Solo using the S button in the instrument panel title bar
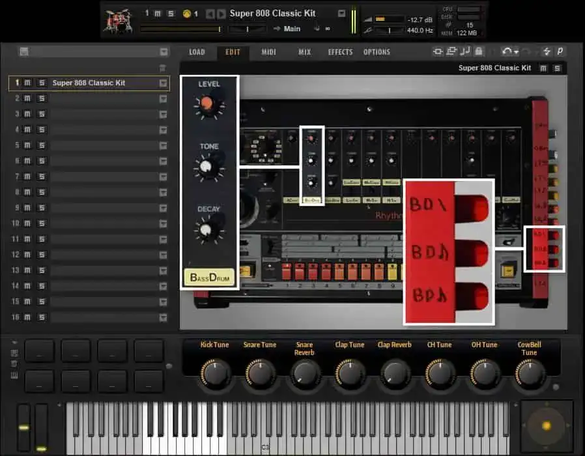Viewport: 585px width, 456px height. (558, 68)
